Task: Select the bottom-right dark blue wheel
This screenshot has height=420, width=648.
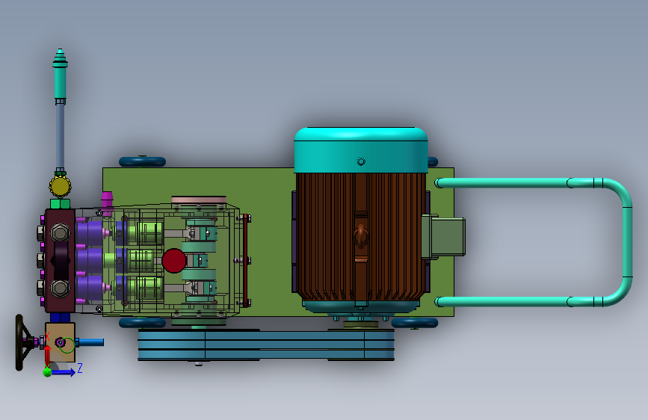Action: pyautogui.click(x=415, y=323)
